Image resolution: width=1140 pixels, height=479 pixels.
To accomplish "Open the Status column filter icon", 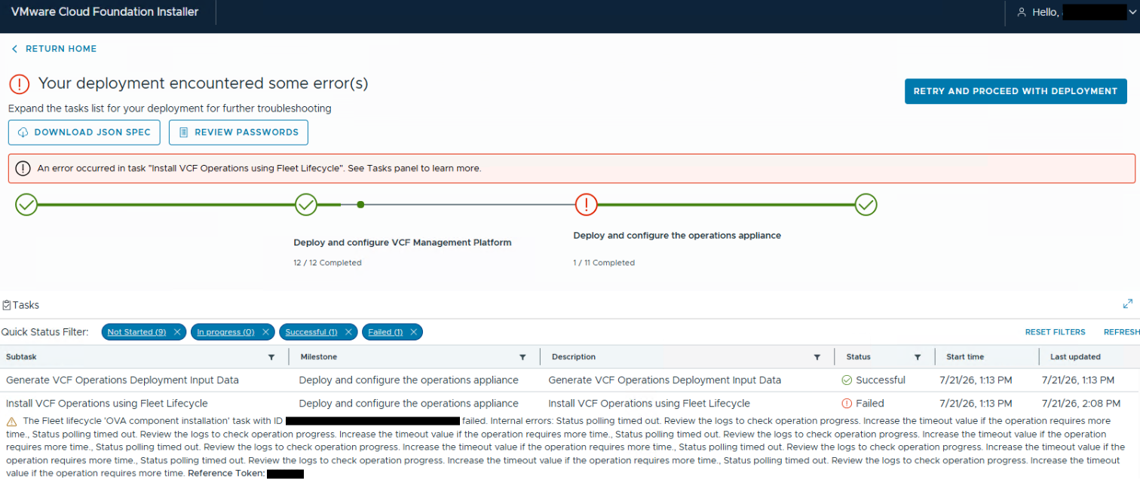I will click(918, 357).
